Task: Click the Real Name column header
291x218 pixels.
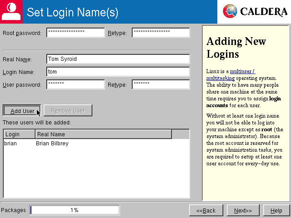Action: coord(103,134)
